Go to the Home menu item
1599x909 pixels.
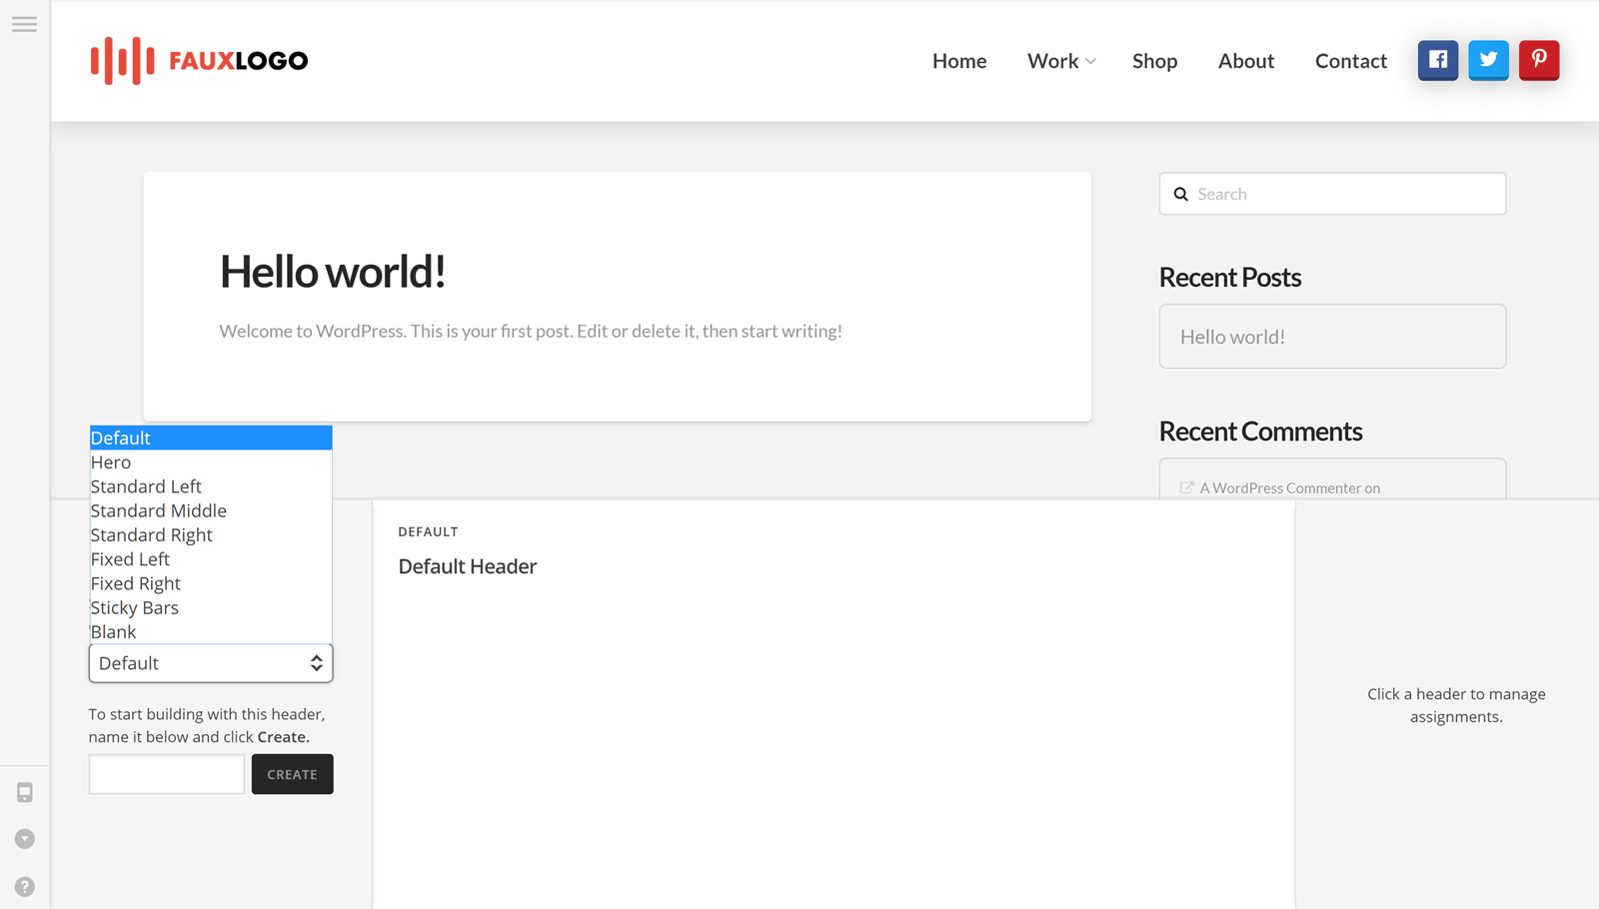(959, 61)
